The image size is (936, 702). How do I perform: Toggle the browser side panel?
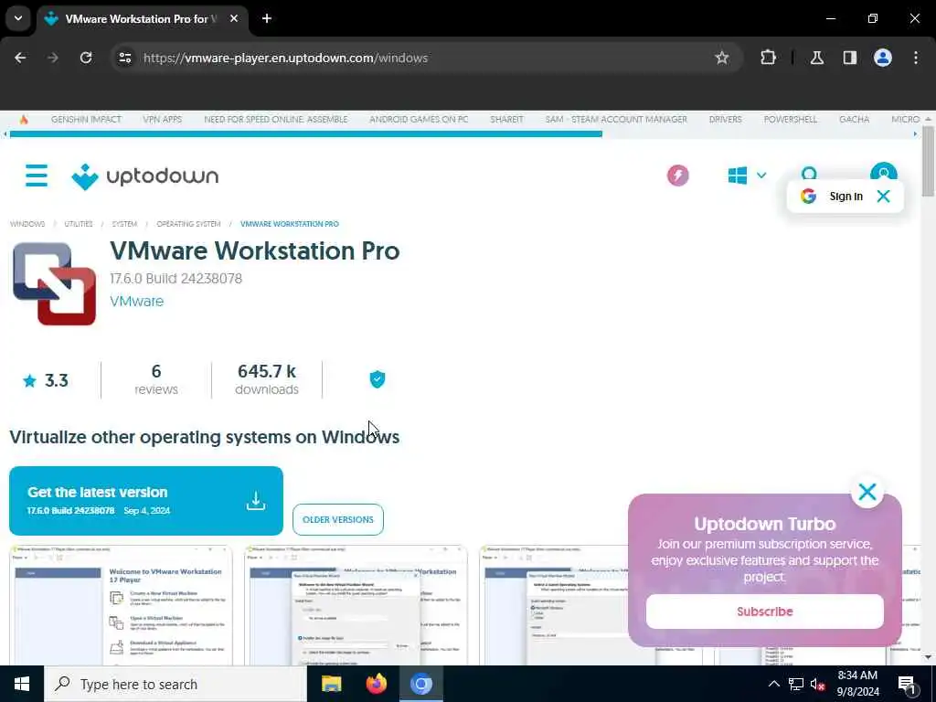tap(850, 58)
